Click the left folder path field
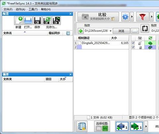This screenshot has width=159, height=134. click(x=96, y=31)
